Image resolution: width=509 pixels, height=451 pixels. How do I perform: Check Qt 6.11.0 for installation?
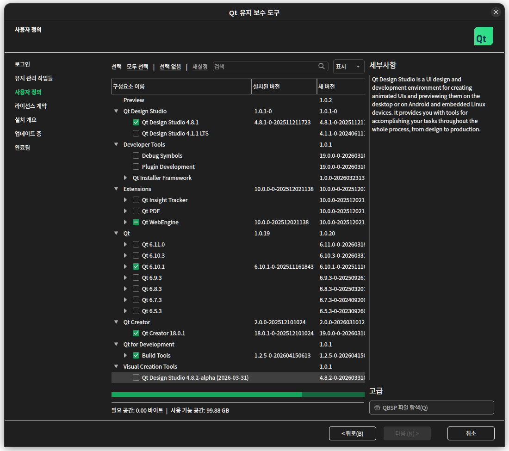(136, 244)
